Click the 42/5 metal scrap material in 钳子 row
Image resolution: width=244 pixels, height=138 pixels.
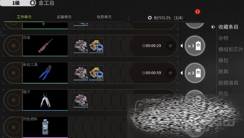tap(81, 100)
